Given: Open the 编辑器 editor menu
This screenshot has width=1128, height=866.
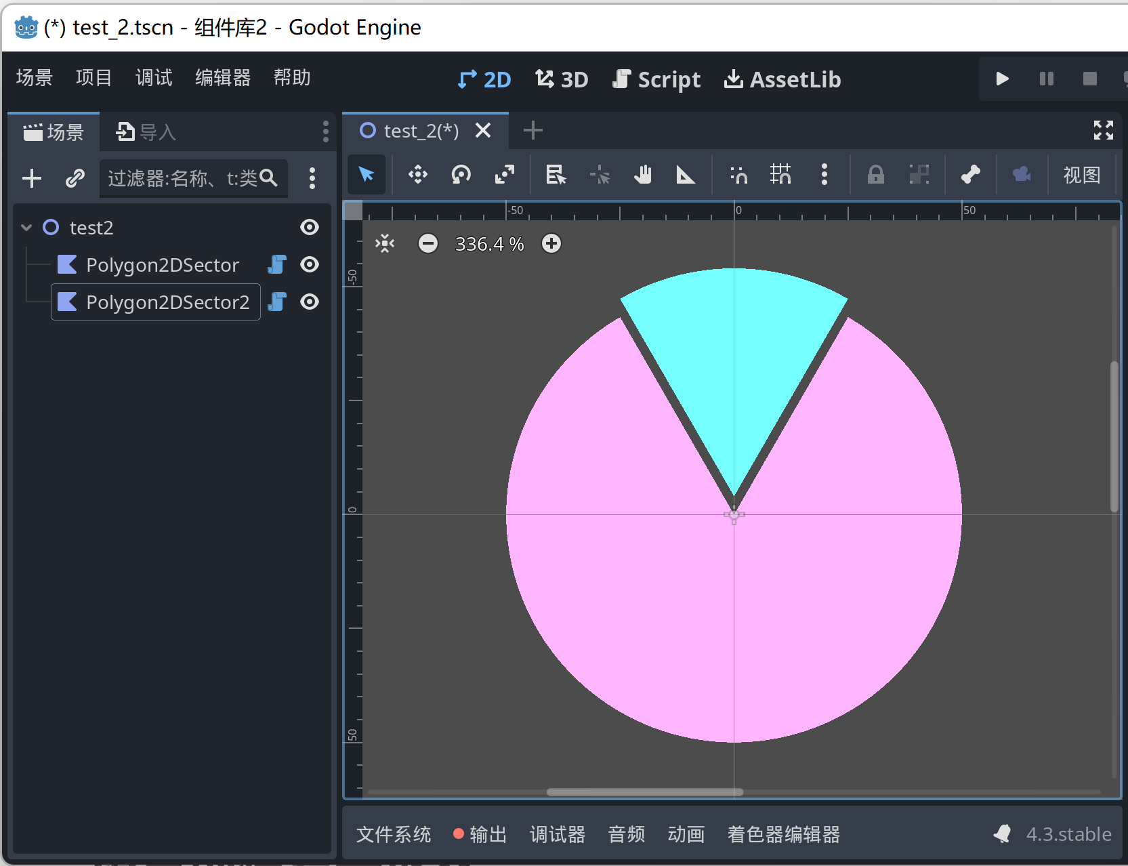Looking at the screenshot, I should pyautogui.click(x=223, y=78).
